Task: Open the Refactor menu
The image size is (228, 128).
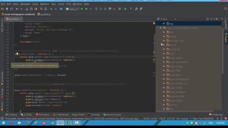Action: 45,4
